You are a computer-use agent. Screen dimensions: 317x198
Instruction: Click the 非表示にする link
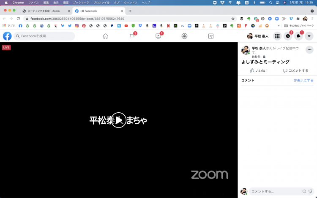coord(303,80)
